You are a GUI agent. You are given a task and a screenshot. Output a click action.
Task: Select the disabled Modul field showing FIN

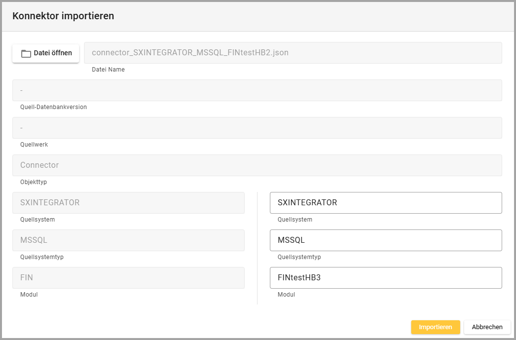(x=129, y=278)
